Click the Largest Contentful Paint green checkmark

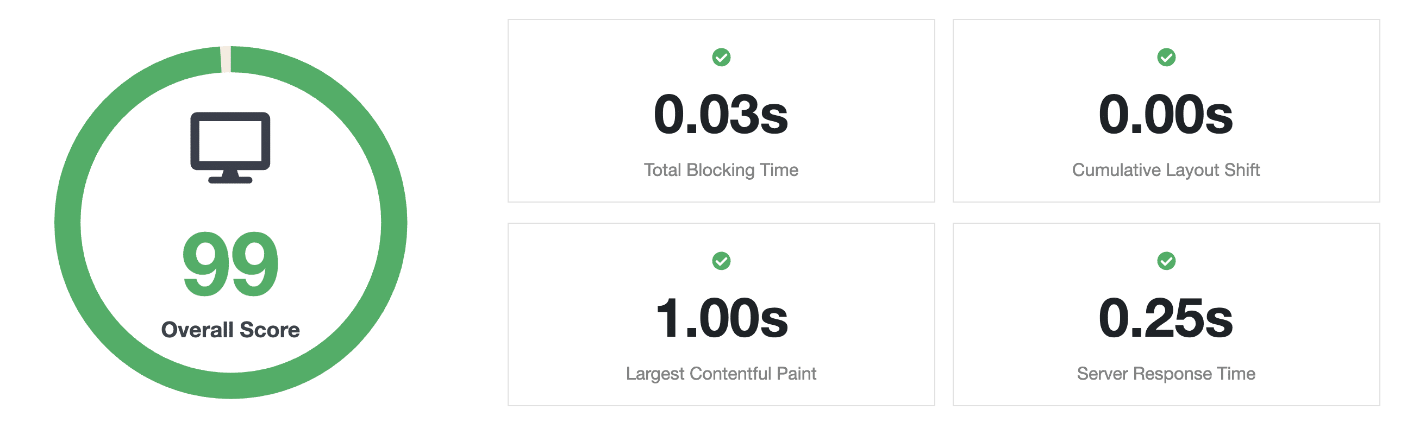click(x=721, y=261)
